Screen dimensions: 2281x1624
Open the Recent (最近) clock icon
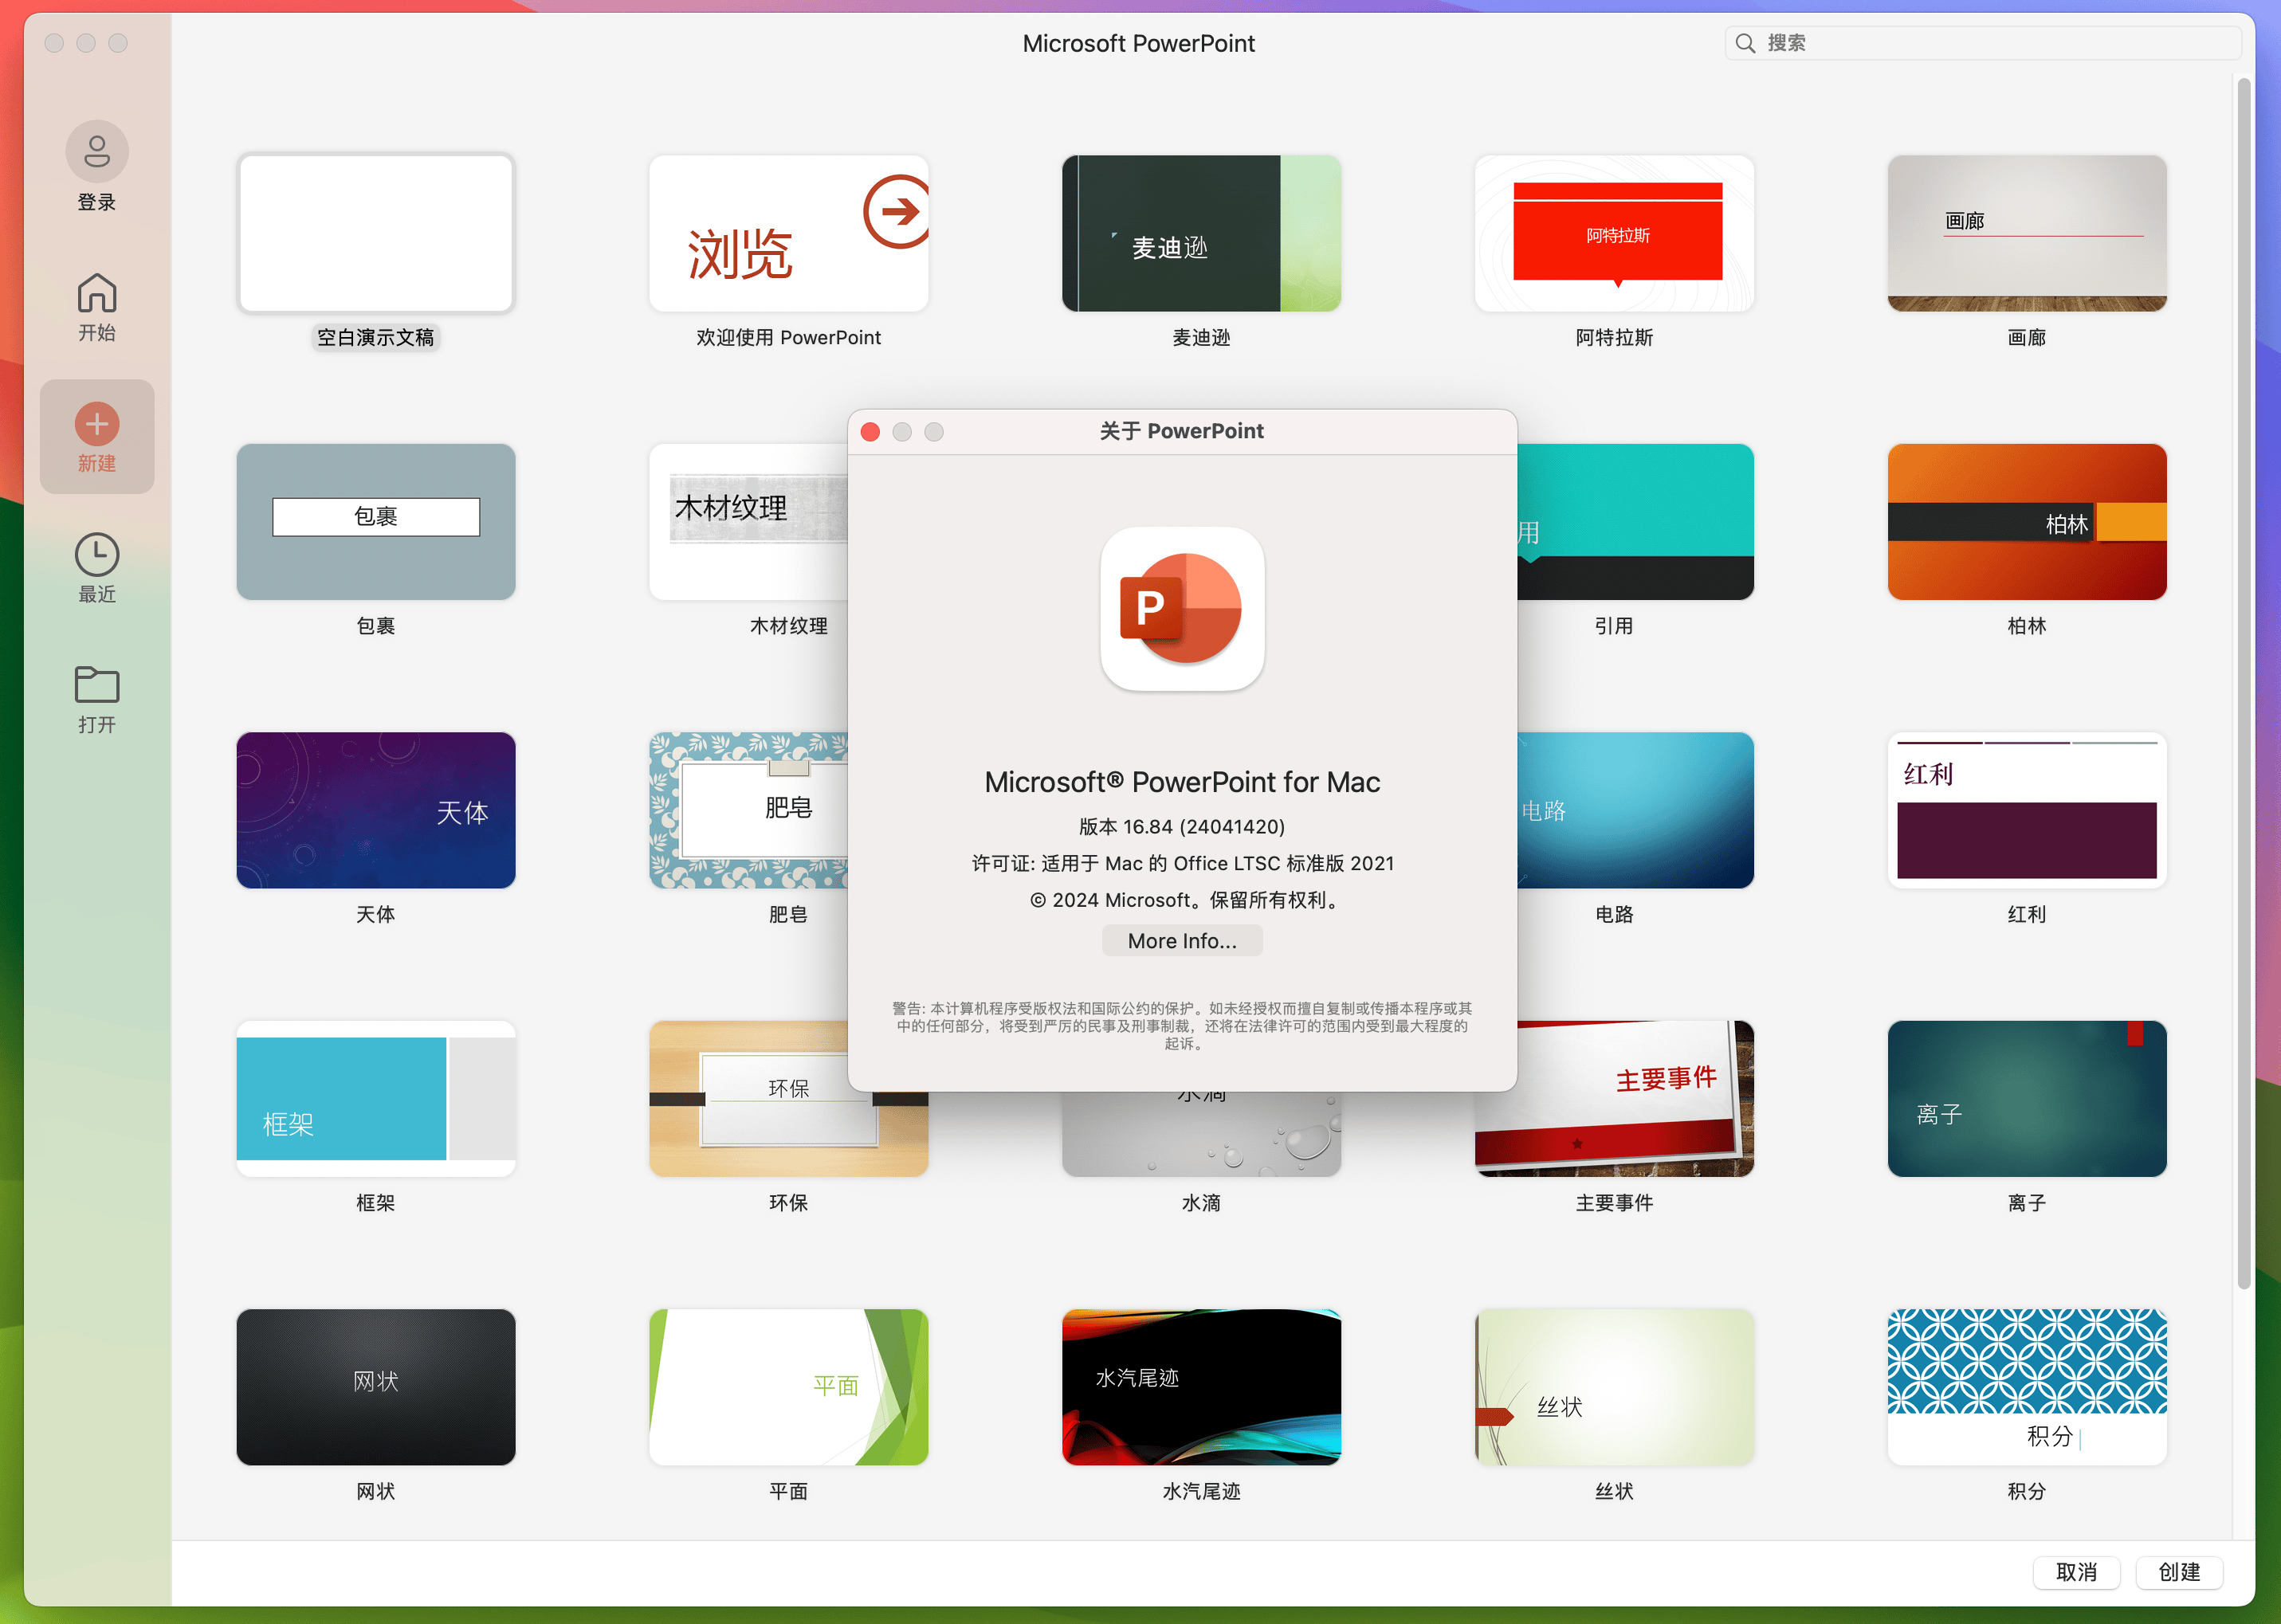(x=97, y=555)
